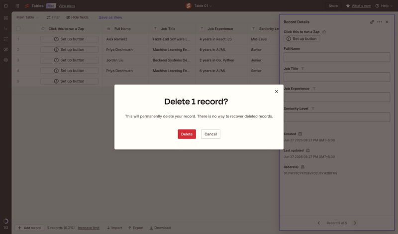398x234 pixels.
Task: Open the home icon in top-left corner
Action: point(5,5)
